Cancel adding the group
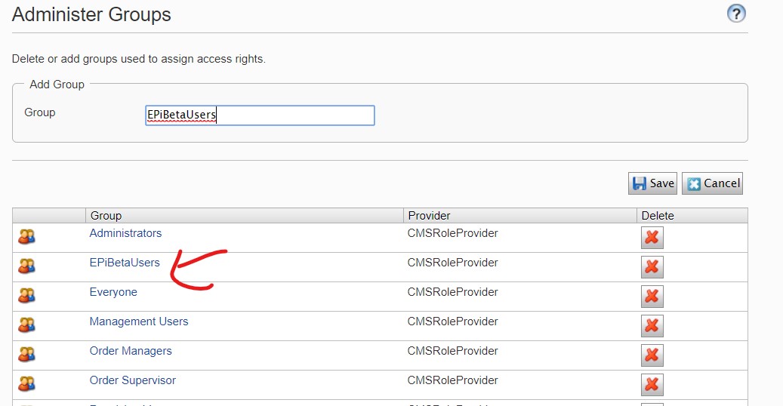This screenshot has width=783, height=406. pyautogui.click(x=713, y=183)
